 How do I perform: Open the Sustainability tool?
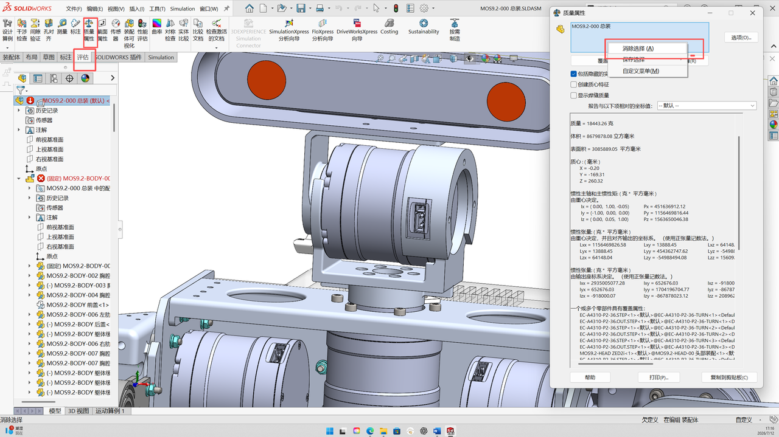click(x=424, y=27)
